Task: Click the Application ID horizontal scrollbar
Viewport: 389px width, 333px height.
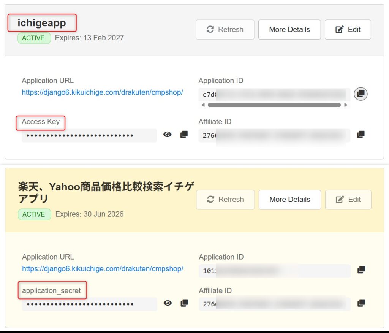Action: point(274,105)
